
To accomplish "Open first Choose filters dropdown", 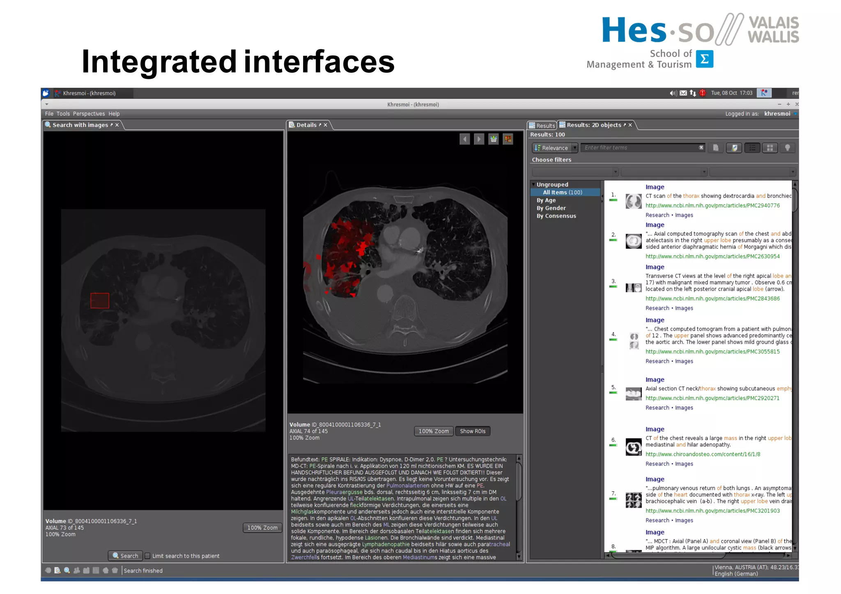I will pos(575,172).
